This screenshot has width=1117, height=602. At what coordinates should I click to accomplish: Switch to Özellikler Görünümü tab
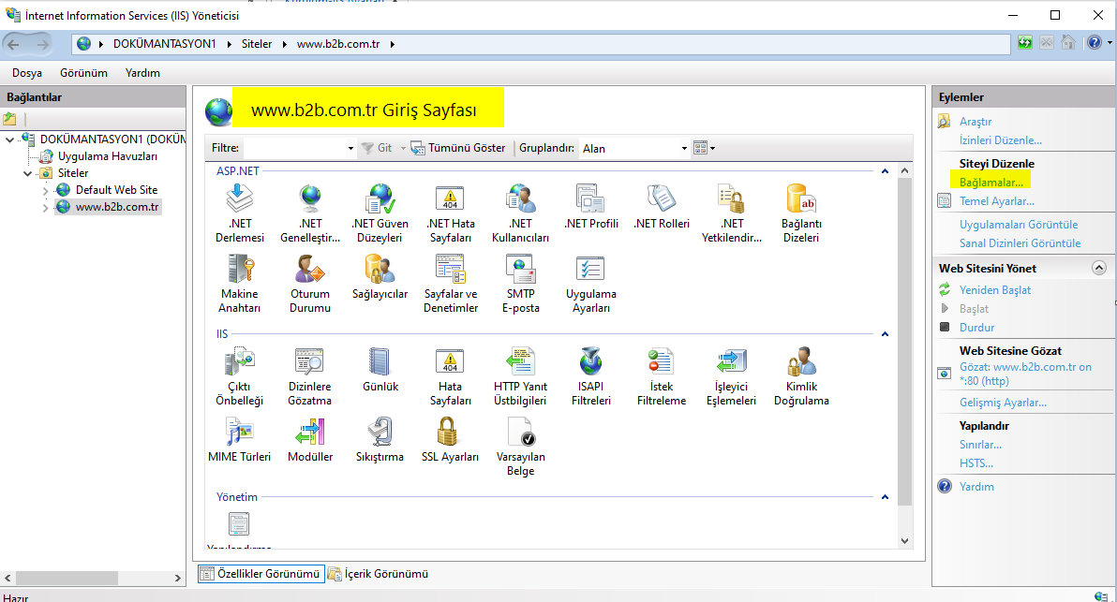point(261,574)
